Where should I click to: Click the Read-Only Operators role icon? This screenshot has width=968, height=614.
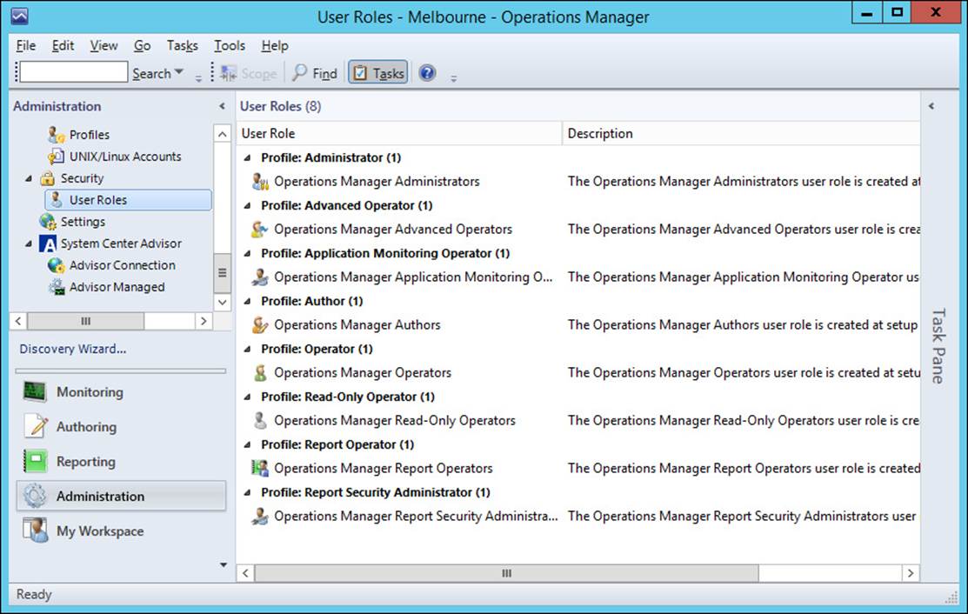pos(260,420)
